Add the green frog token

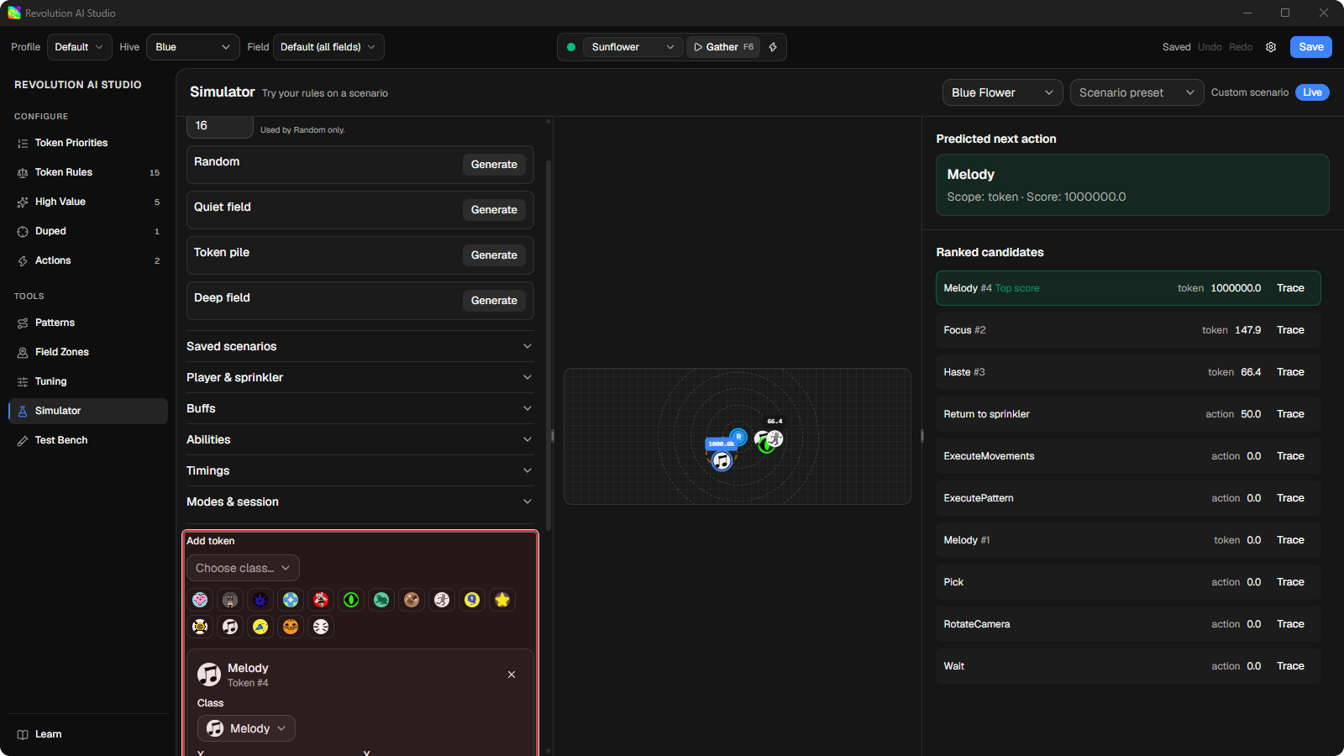click(x=381, y=600)
